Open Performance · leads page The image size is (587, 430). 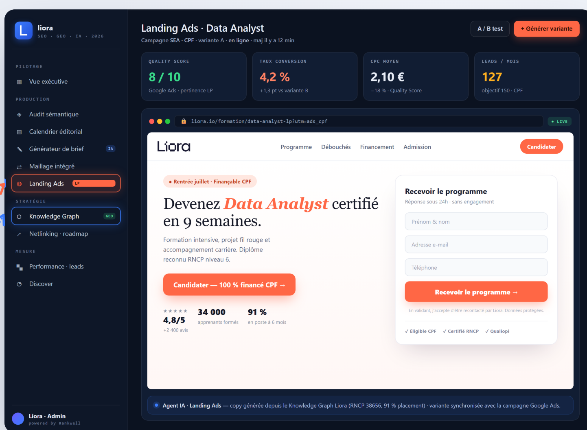66,267
